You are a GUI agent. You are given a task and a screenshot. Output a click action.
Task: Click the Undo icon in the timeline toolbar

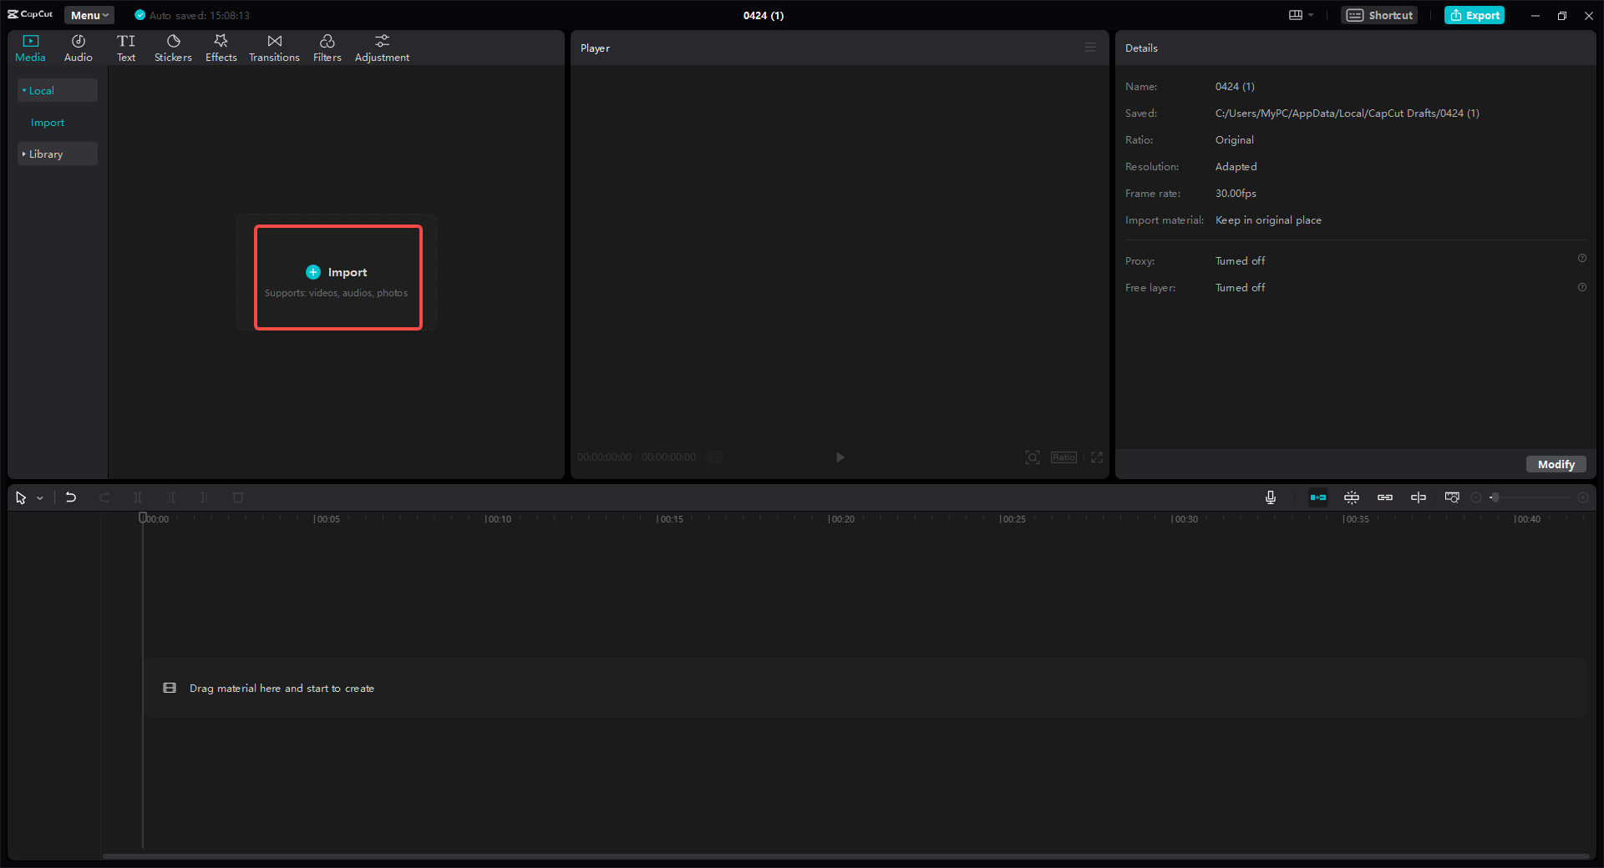tap(71, 497)
